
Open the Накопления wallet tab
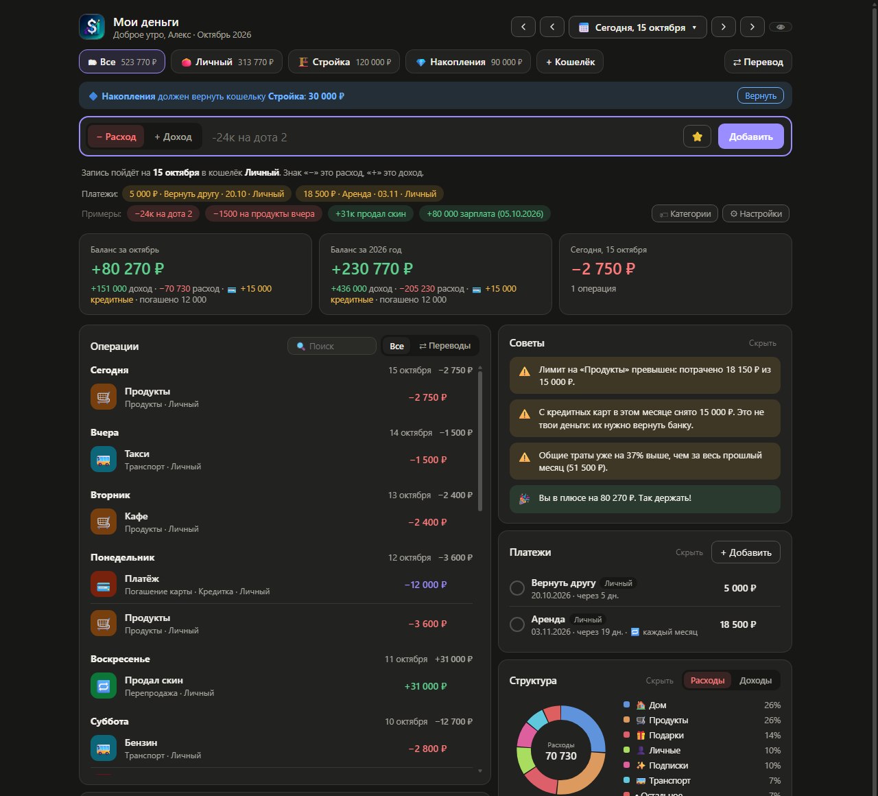click(x=468, y=62)
